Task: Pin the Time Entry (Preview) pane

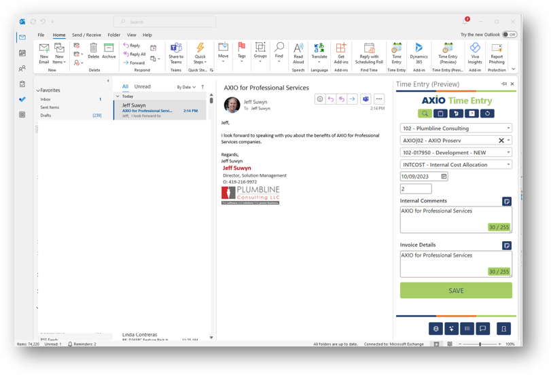Action: [x=504, y=84]
